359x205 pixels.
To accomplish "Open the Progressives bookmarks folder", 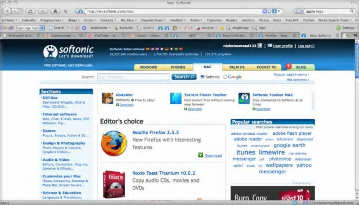I will click(x=52, y=20).
